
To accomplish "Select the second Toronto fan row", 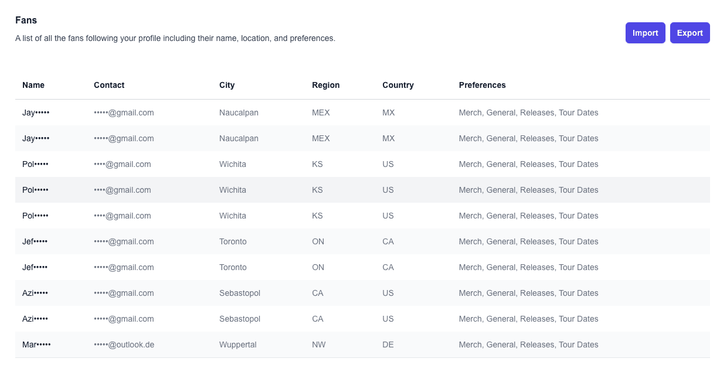I will point(235,267).
